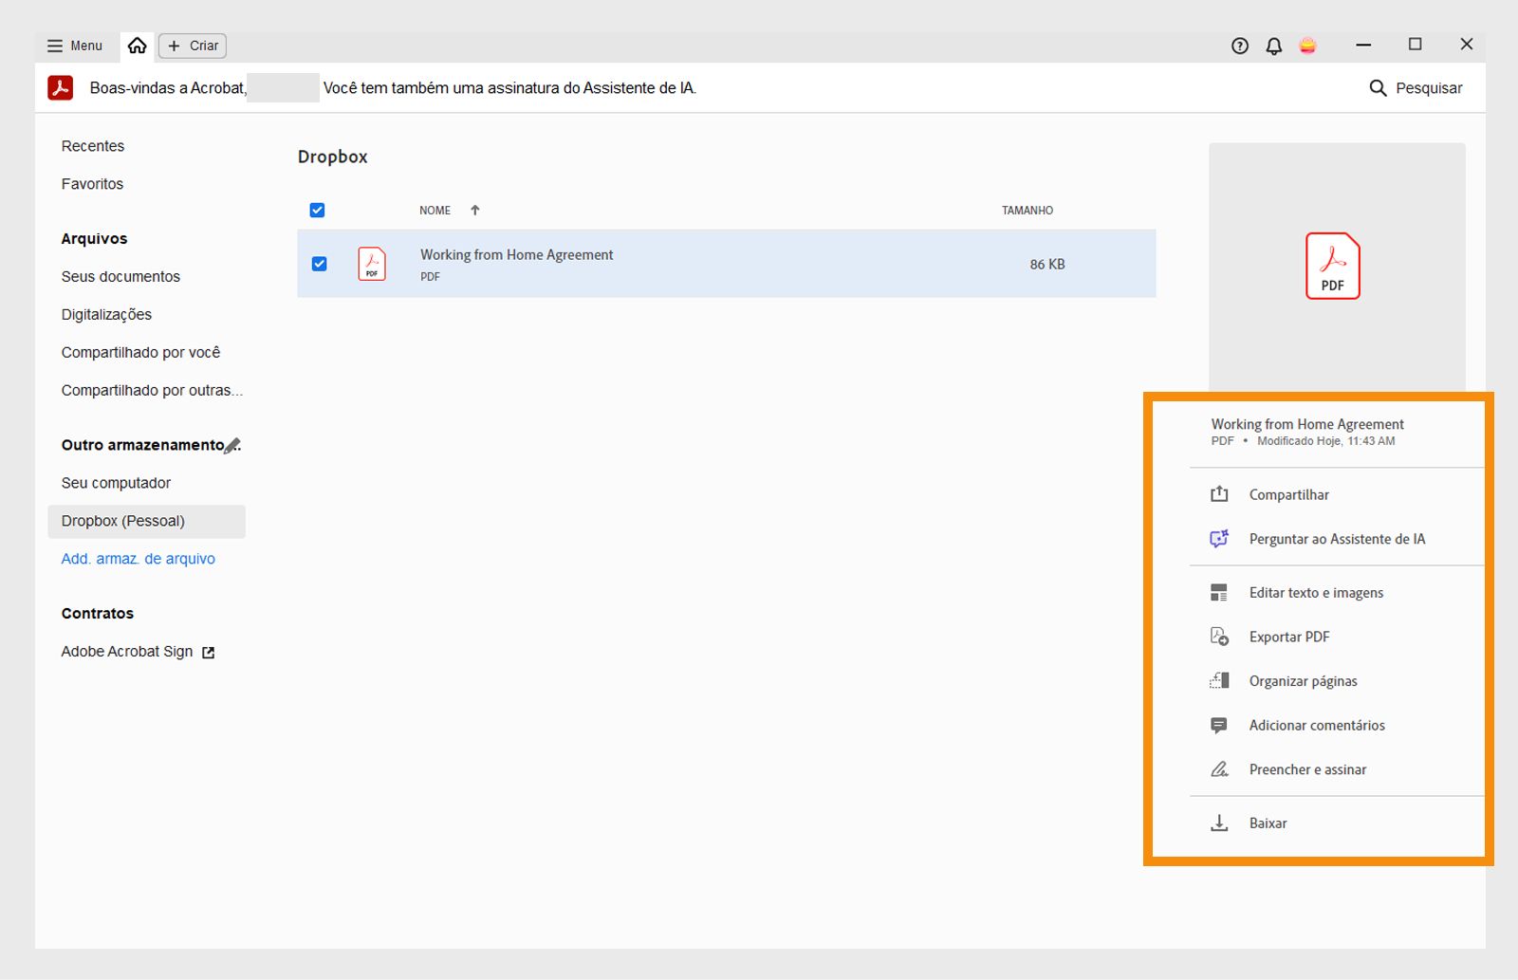This screenshot has width=1518, height=980.
Task: Go to the Home icon tab
Action: [x=138, y=46]
